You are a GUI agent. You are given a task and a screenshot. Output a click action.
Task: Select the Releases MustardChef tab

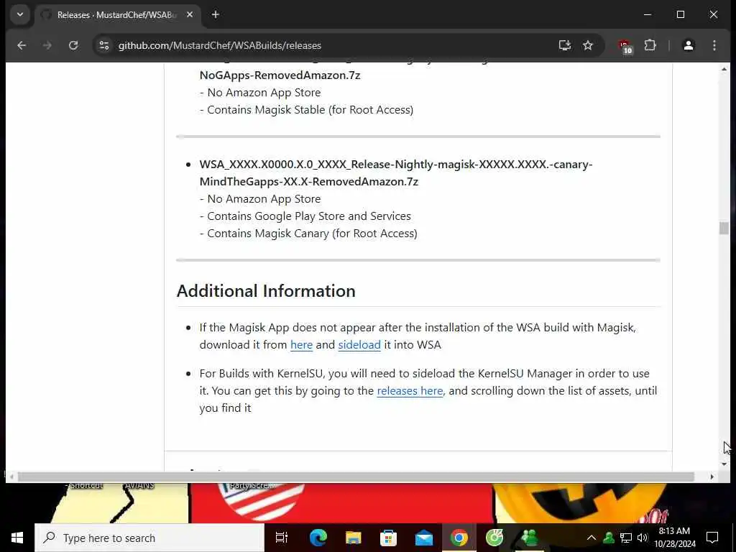[117, 15]
